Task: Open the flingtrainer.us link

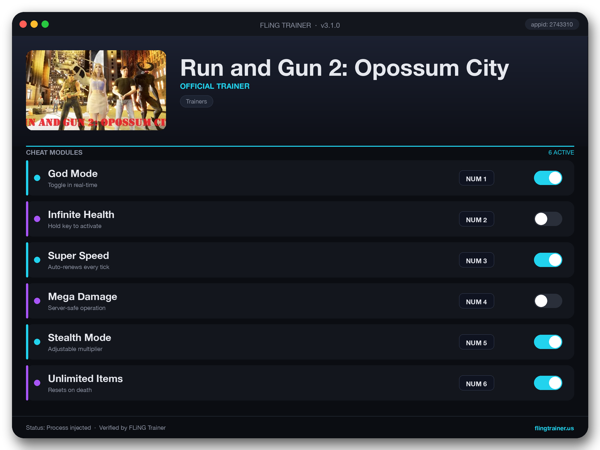Action: [554, 428]
